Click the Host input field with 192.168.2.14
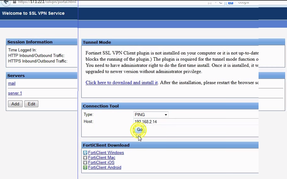The height and width of the screenshot is (179, 287). coord(196,122)
